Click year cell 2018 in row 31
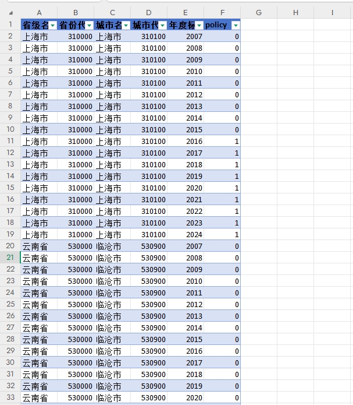353x405 pixels. tap(186, 374)
